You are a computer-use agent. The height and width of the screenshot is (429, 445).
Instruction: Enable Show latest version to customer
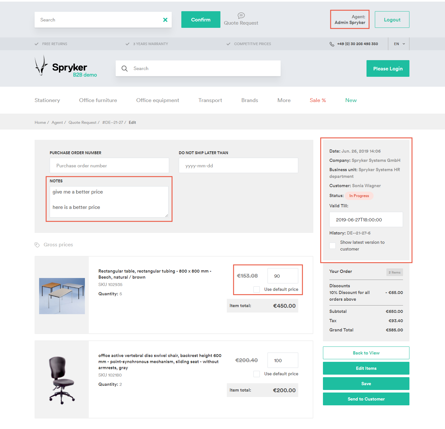(x=333, y=246)
